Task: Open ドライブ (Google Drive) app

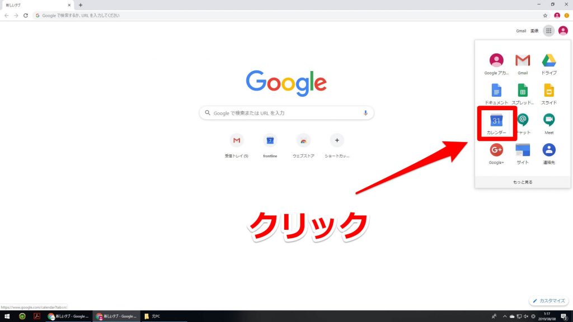Action: (549, 64)
